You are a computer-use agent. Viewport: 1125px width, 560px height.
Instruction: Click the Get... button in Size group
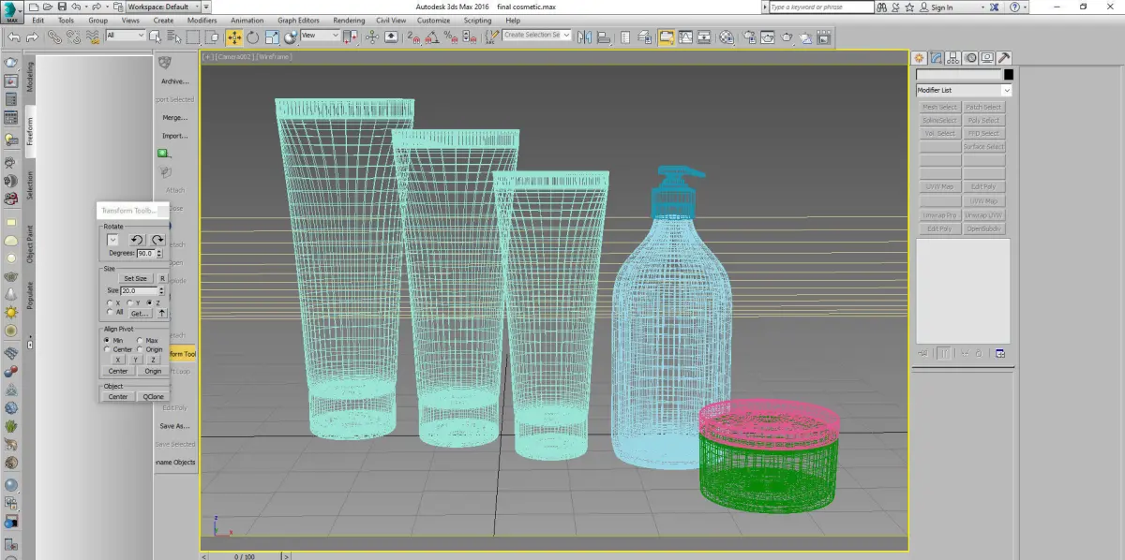point(141,314)
